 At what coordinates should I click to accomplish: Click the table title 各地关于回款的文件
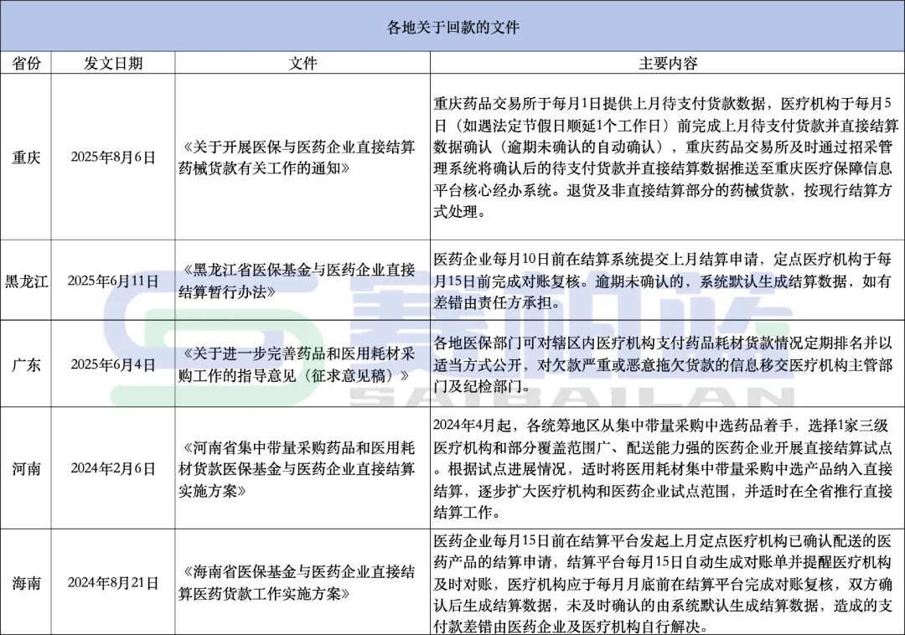coord(452,27)
